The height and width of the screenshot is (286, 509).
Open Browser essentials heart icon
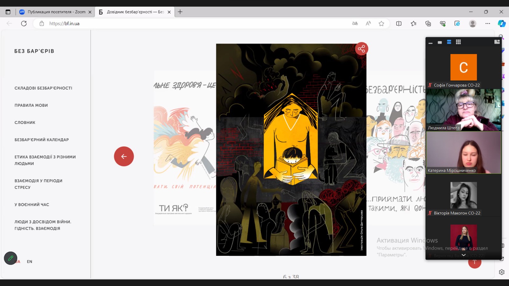point(443,24)
